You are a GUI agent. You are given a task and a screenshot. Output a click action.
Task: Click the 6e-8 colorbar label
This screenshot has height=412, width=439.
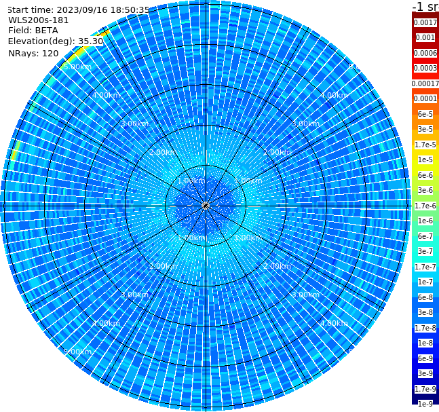[425, 297]
